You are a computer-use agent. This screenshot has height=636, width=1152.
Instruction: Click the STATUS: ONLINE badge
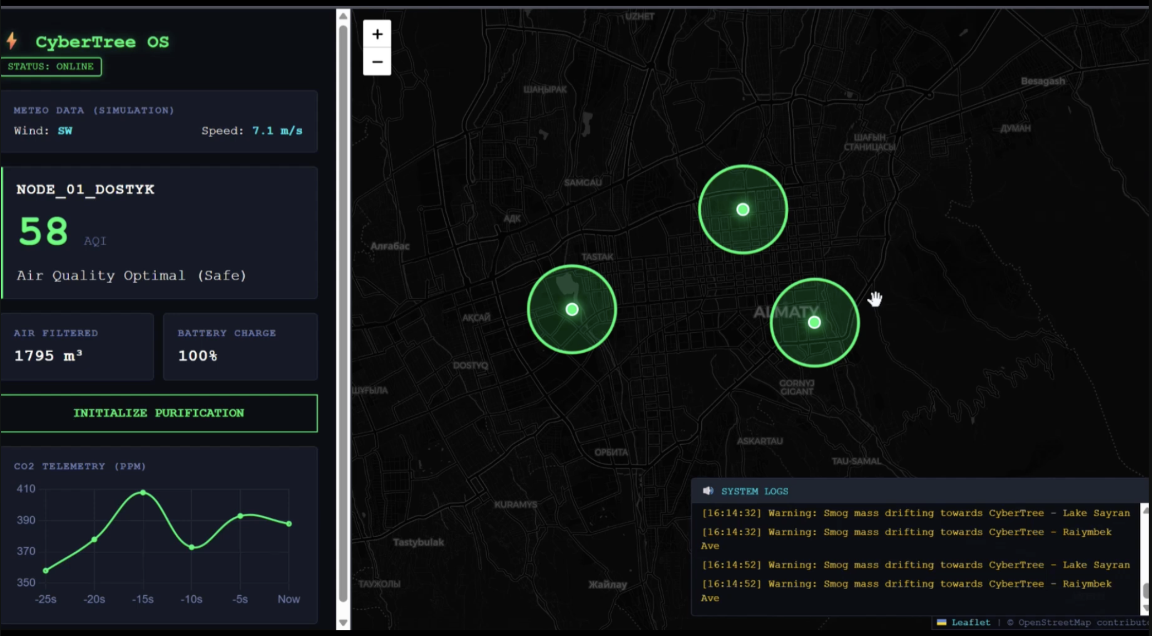[x=51, y=67]
